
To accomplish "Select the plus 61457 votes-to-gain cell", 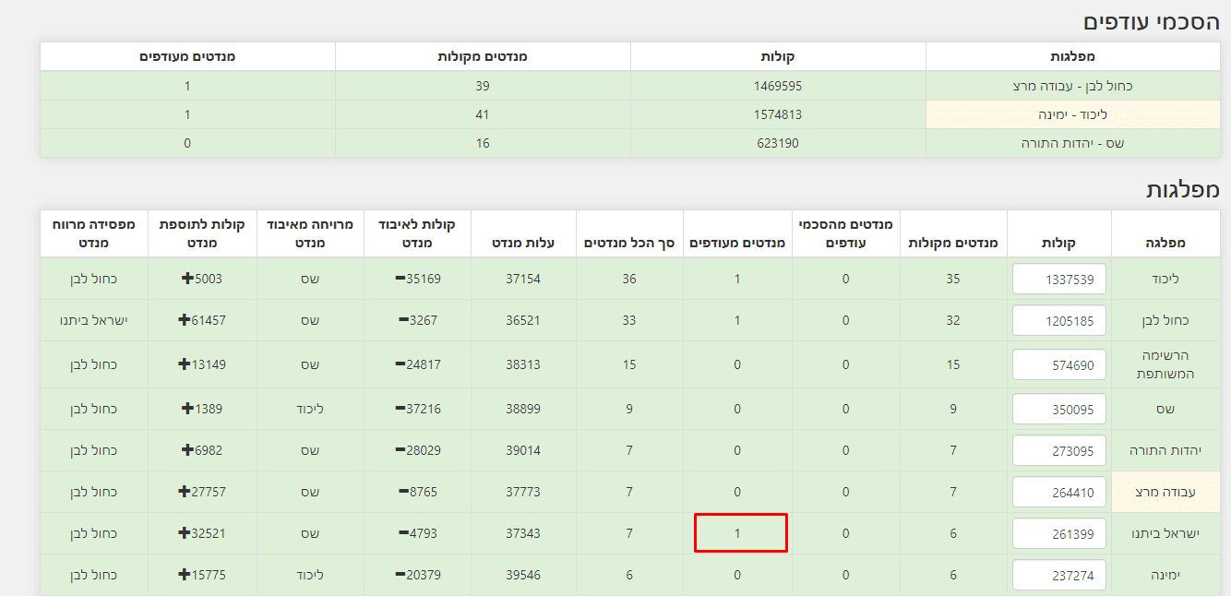I will coord(202,320).
